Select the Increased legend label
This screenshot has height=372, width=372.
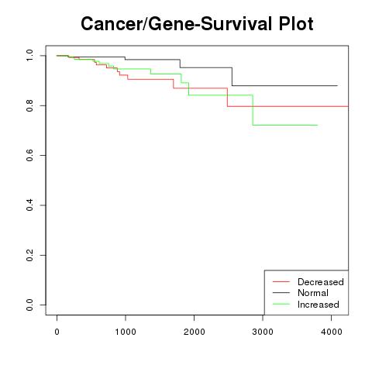[319, 305]
